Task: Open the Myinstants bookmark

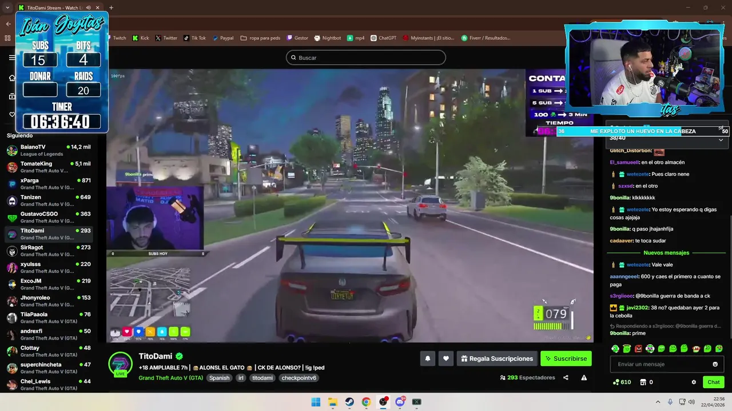Action: (x=428, y=38)
